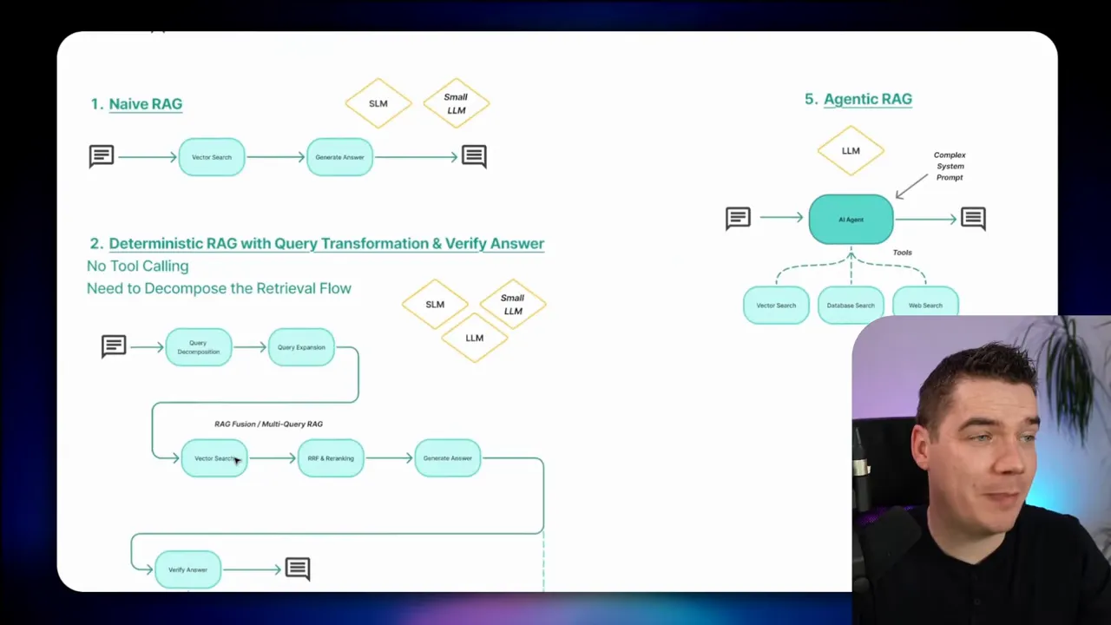Click the Generate Answer node in section two
This screenshot has width=1111, height=625.
point(447,457)
